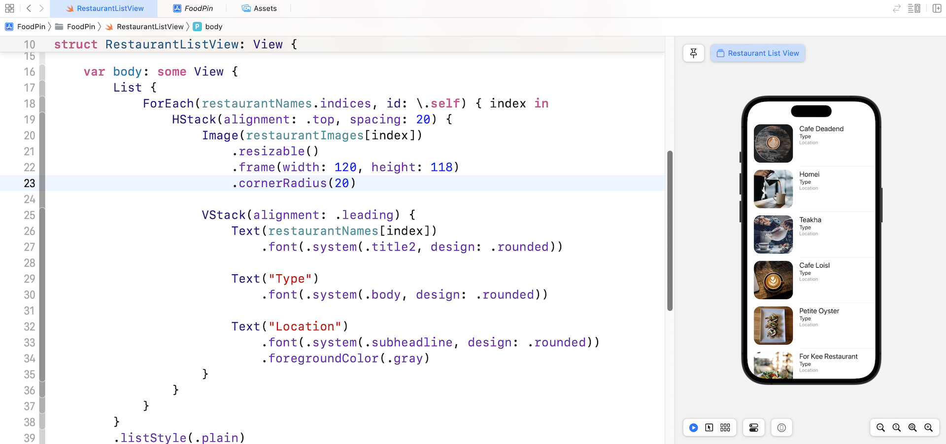
Task: Open canvas device settings toggles
Action: [x=753, y=427]
